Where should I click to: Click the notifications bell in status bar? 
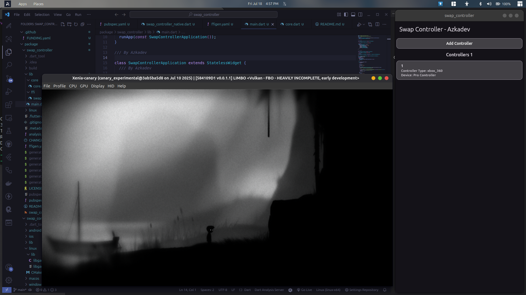point(385,290)
